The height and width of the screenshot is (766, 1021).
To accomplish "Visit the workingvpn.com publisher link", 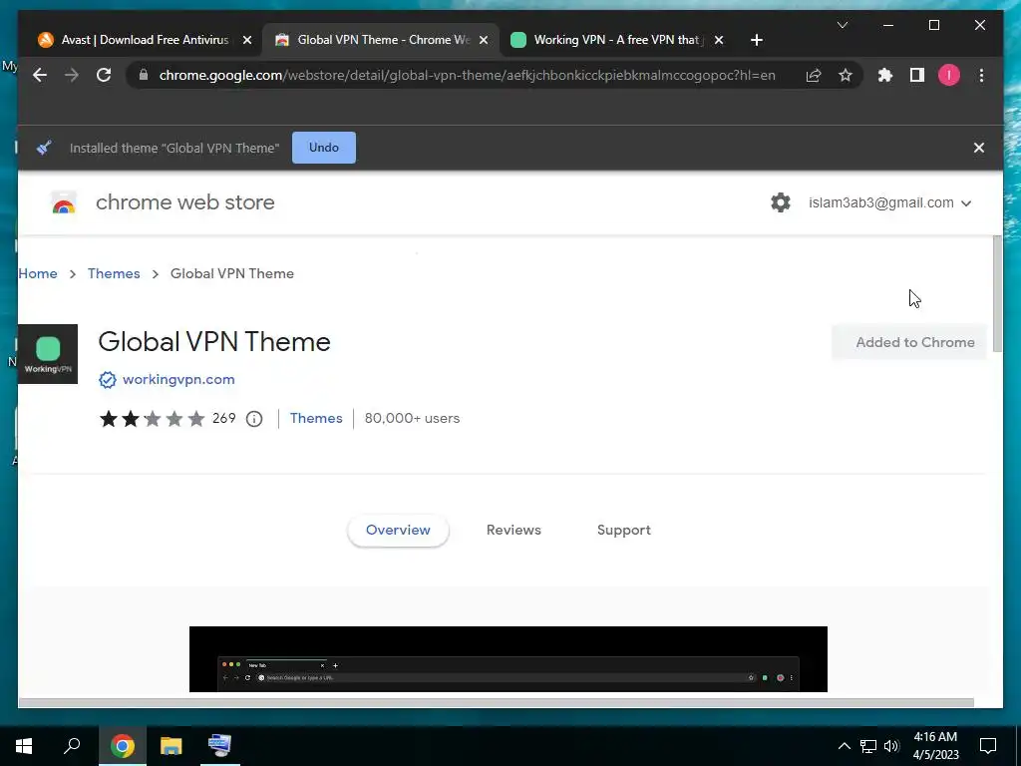I will pyautogui.click(x=178, y=379).
